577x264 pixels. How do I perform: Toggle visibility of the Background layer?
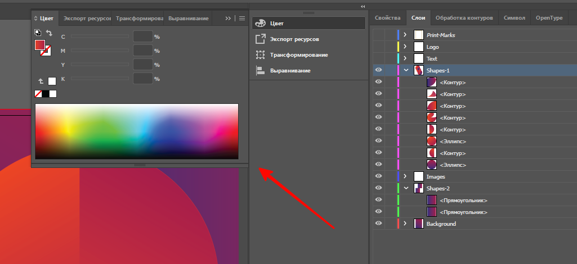[x=378, y=224]
